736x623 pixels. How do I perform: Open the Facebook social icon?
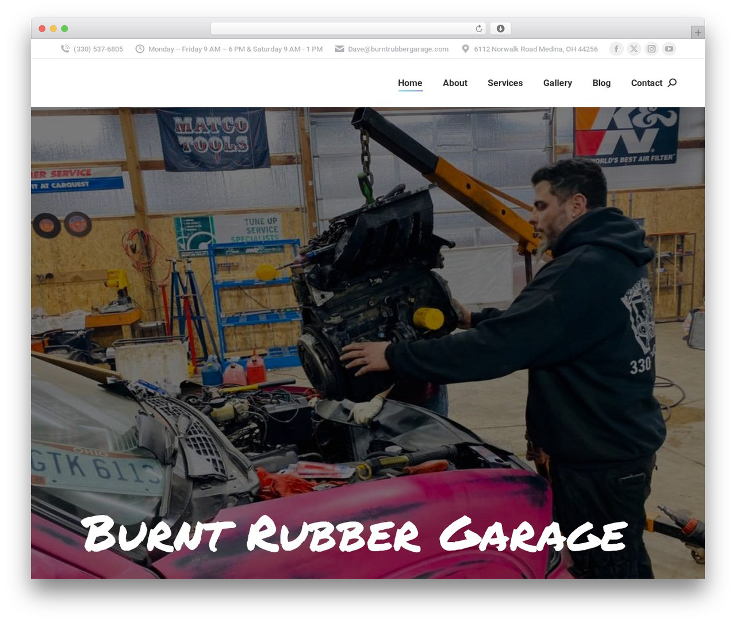tap(616, 49)
